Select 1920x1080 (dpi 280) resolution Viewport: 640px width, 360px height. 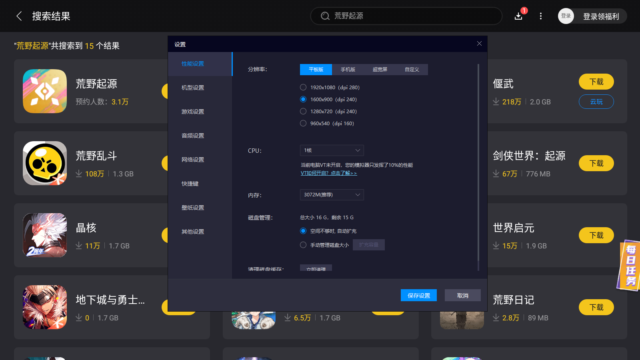coord(303,87)
